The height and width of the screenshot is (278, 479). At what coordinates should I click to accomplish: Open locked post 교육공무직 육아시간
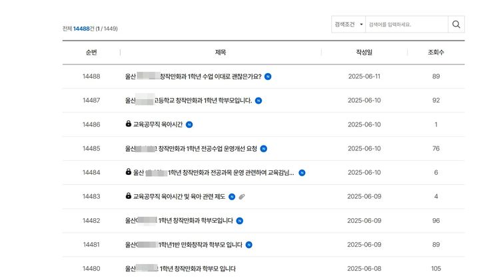coord(158,124)
